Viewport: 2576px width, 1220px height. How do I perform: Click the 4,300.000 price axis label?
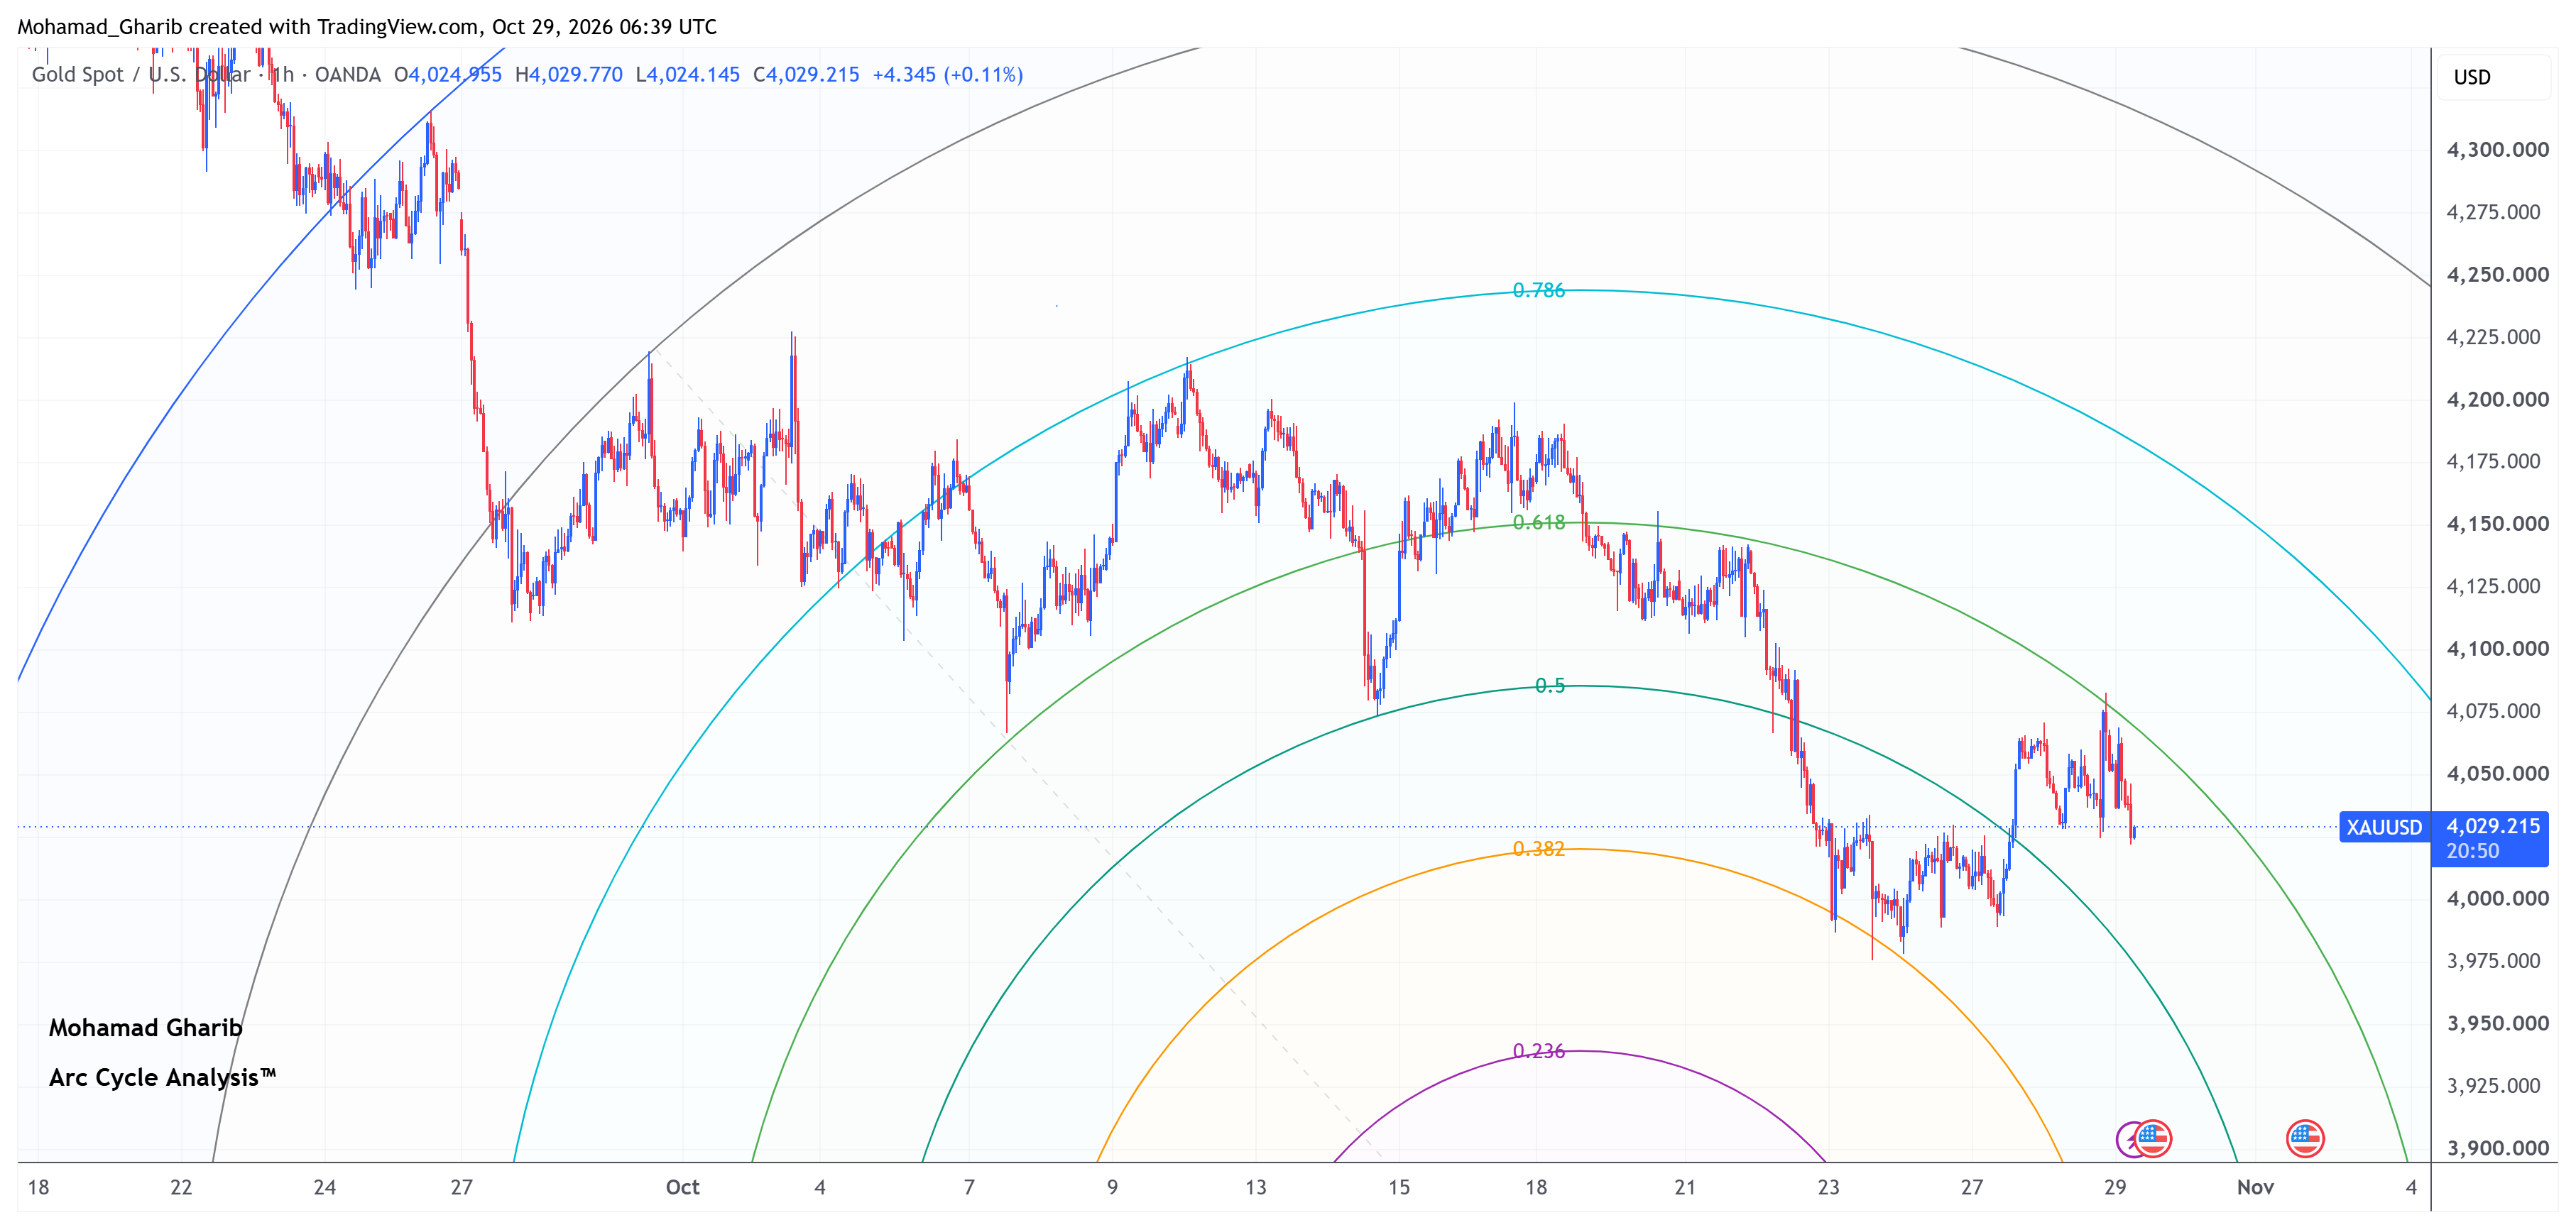coord(2497,150)
